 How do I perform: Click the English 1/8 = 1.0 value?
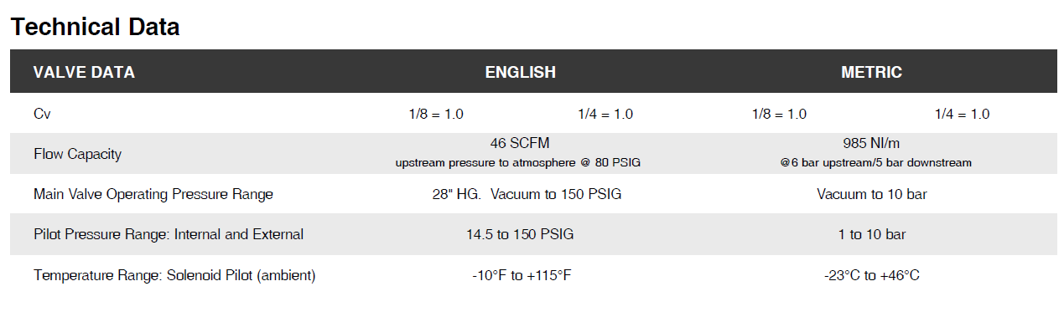click(435, 114)
